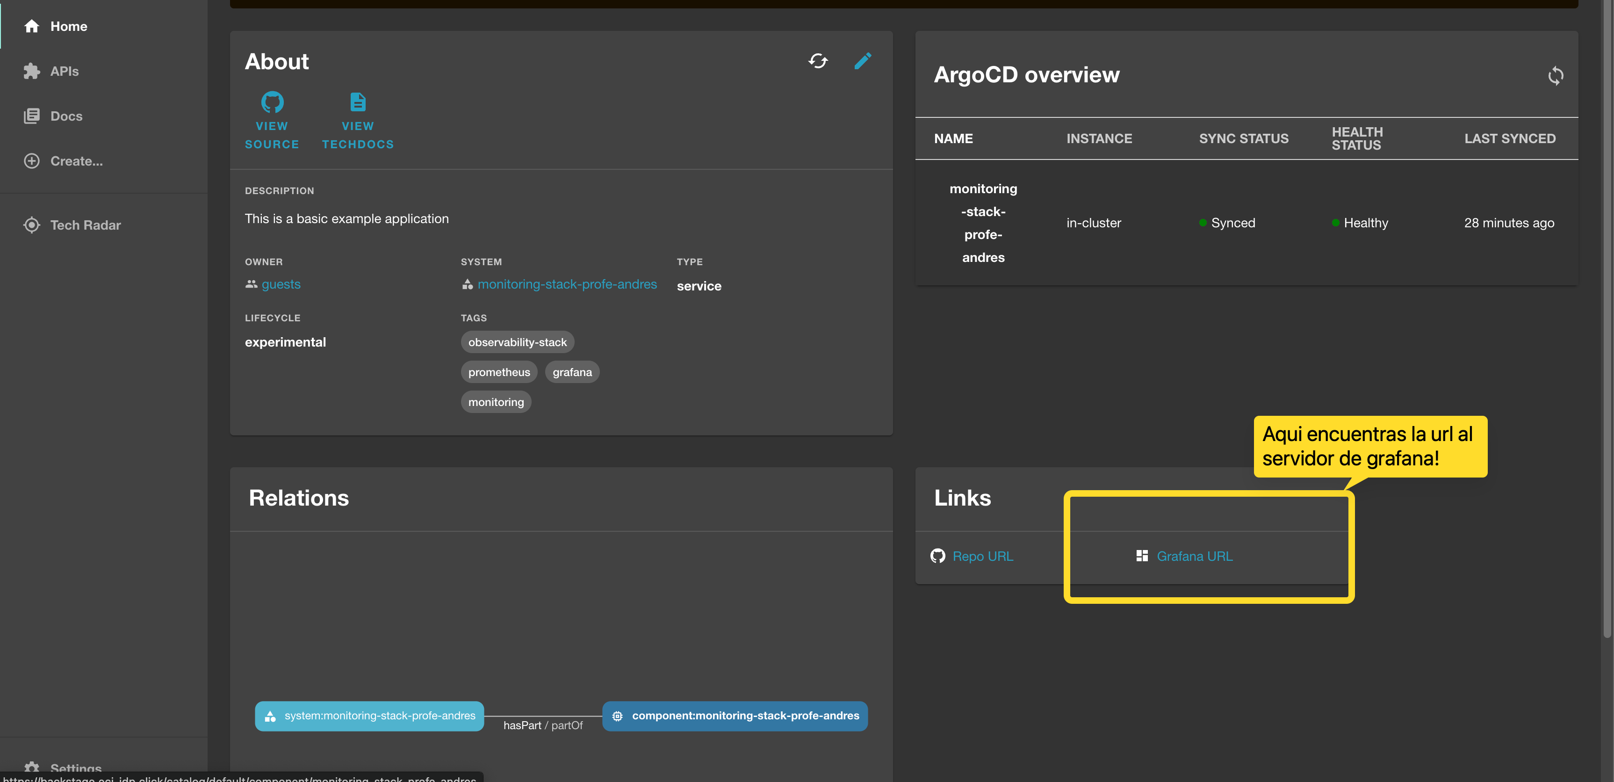Open View TechDocs document icon

point(358,101)
